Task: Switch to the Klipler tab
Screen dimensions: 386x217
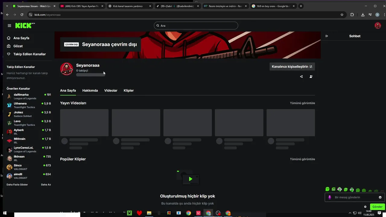Action: (x=128, y=90)
